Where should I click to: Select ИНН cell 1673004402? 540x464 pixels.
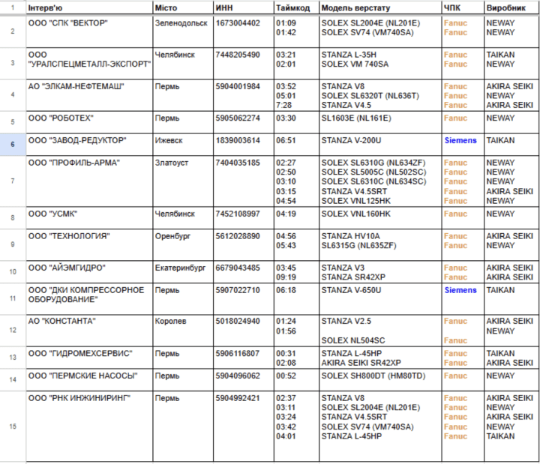pos(244,31)
